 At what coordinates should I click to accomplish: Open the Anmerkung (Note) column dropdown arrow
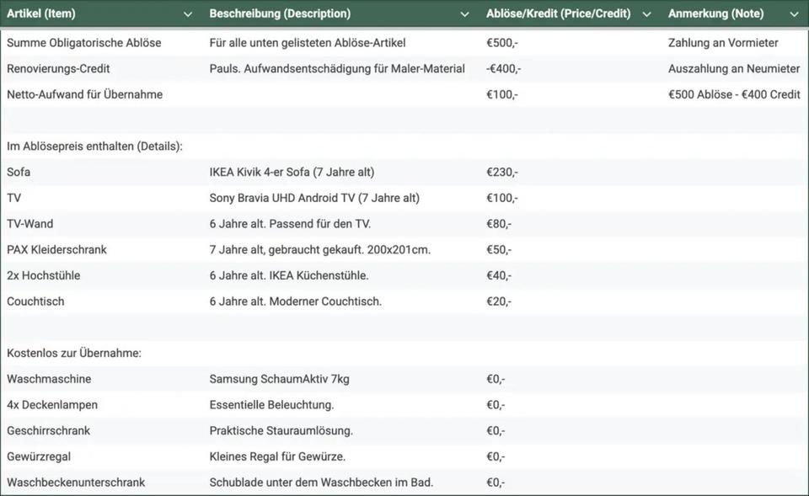click(x=793, y=14)
